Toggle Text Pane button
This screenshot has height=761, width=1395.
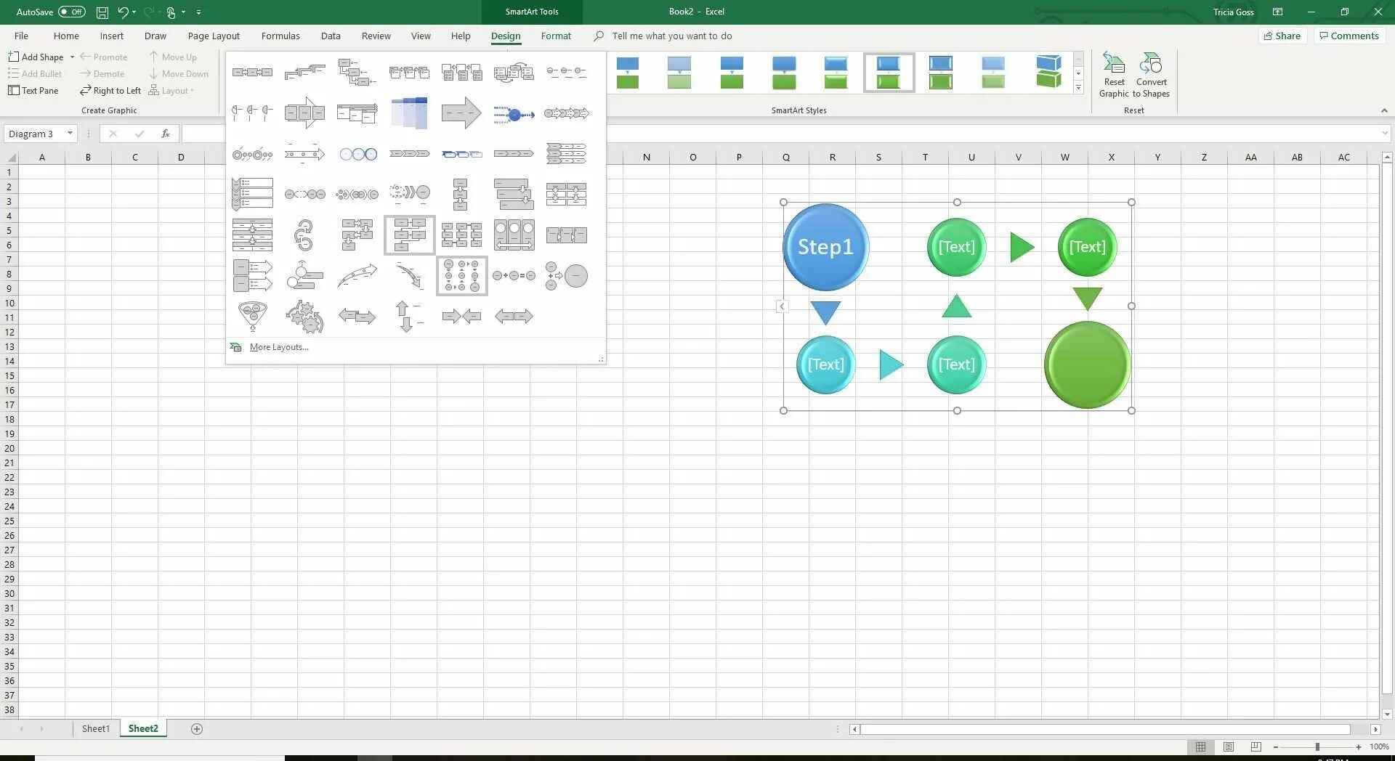33,91
